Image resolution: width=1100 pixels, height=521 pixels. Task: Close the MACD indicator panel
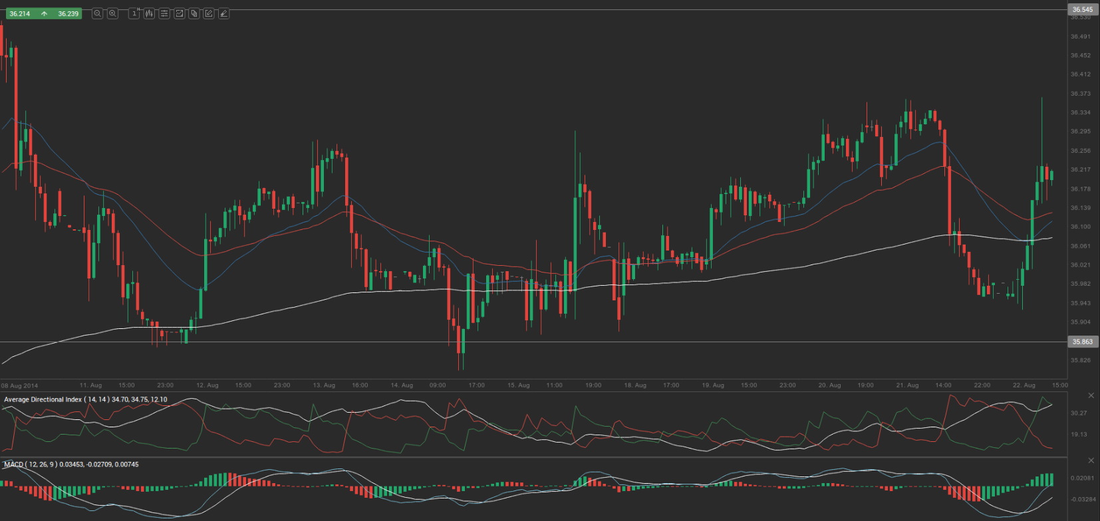coord(1091,461)
